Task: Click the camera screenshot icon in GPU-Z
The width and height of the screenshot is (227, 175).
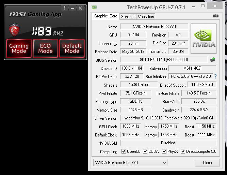Action: point(215,16)
